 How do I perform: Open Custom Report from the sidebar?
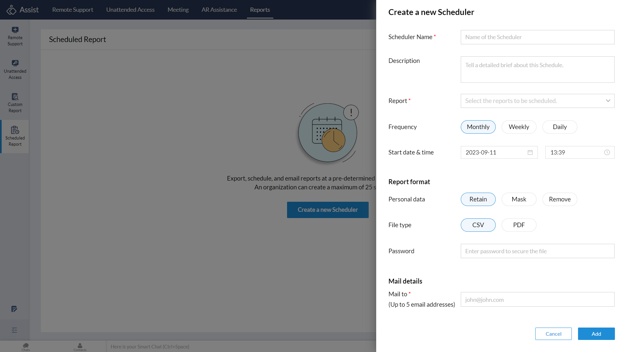(x=15, y=102)
